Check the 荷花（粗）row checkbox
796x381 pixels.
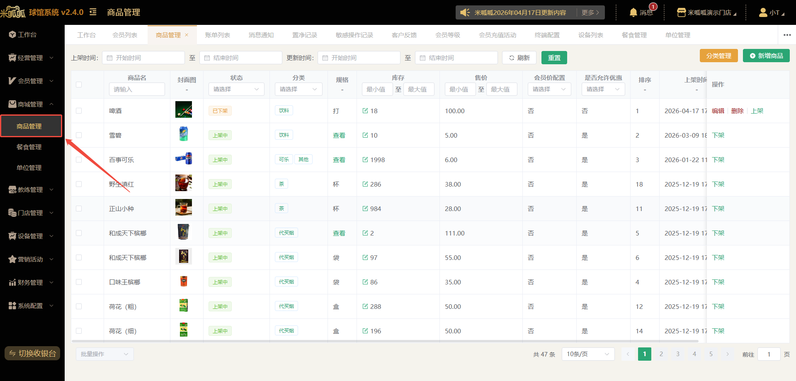point(79,306)
